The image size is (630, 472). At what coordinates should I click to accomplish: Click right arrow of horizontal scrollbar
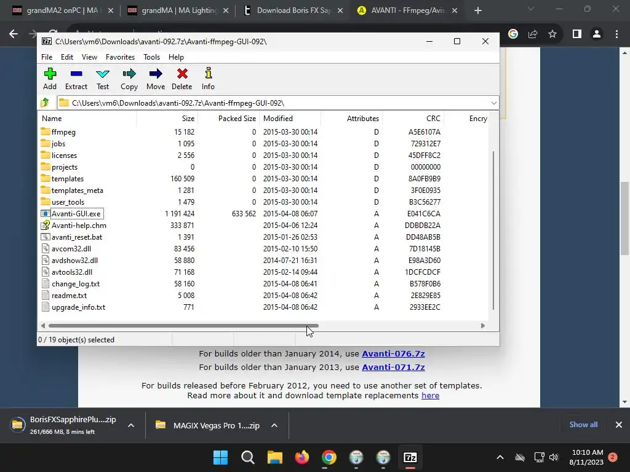[x=482, y=326]
